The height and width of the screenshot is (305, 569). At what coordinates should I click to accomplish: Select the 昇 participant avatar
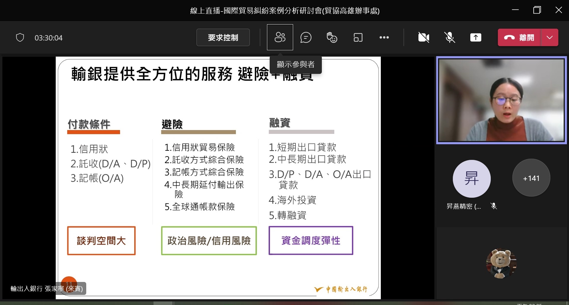tap(471, 179)
